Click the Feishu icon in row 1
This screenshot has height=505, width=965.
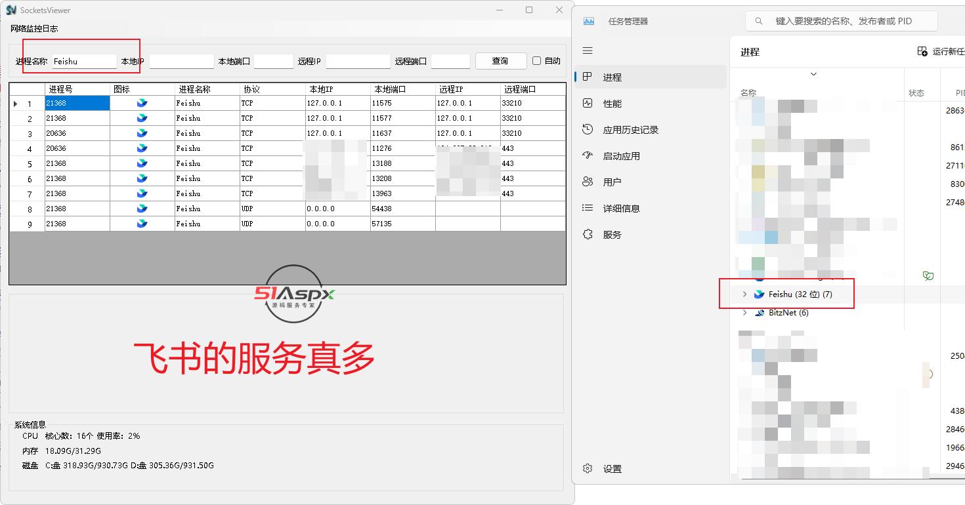[x=142, y=103]
